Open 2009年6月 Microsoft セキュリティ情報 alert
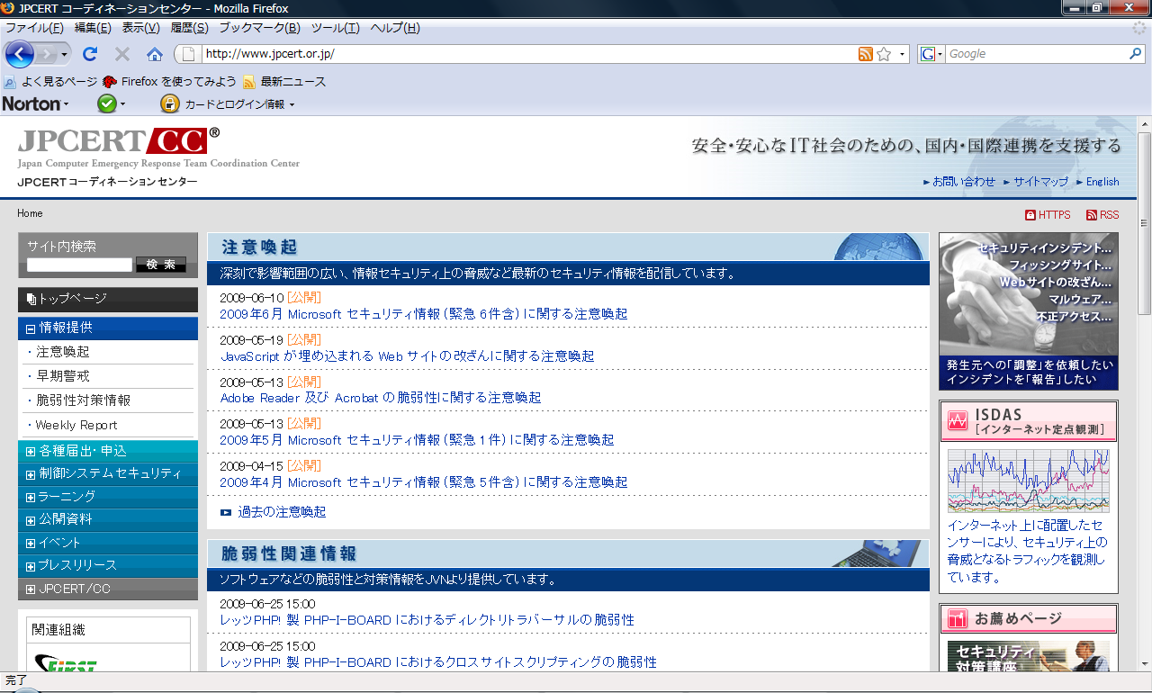This screenshot has height=693, width=1152. [x=424, y=314]
